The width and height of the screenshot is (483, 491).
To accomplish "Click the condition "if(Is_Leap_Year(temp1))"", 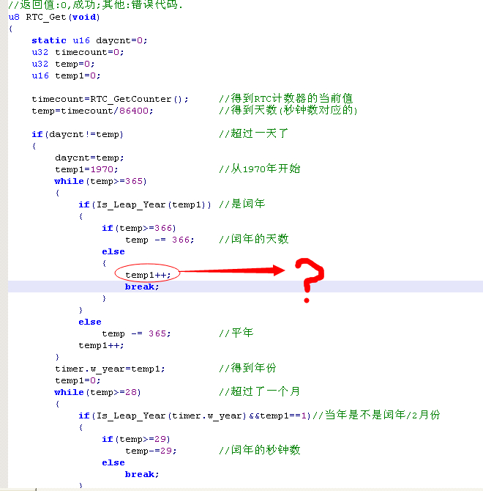I will pyautogui.click(x=145, y=204).
